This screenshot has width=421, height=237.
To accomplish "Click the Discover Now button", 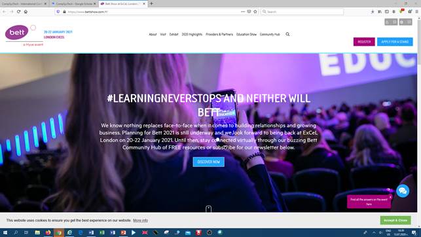I will point(209,162).
